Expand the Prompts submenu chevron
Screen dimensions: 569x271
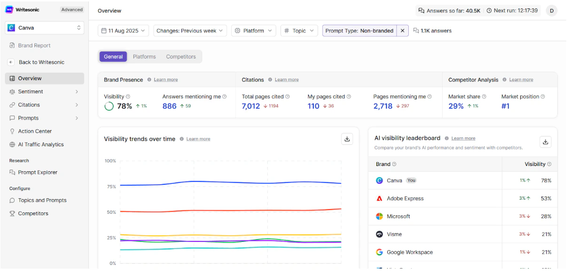77,118
